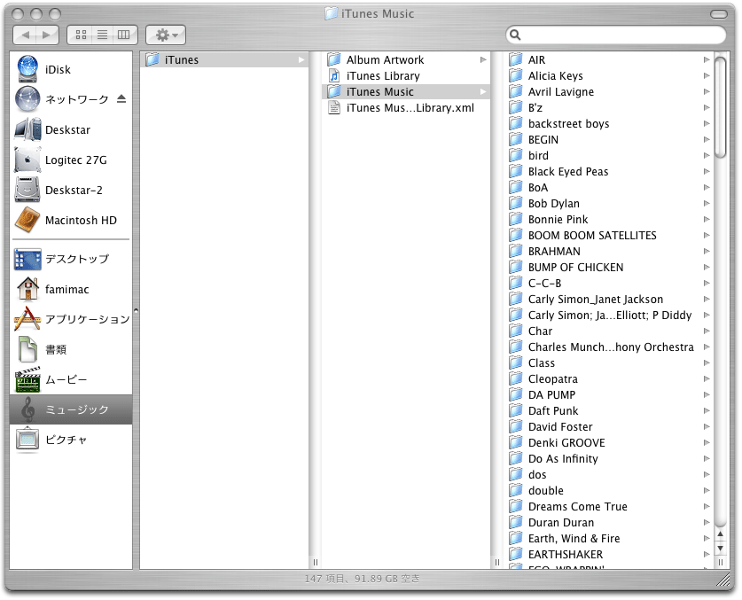Expand the Album Artwork folder arrow
Screen dimensions: 742x600
483,59
